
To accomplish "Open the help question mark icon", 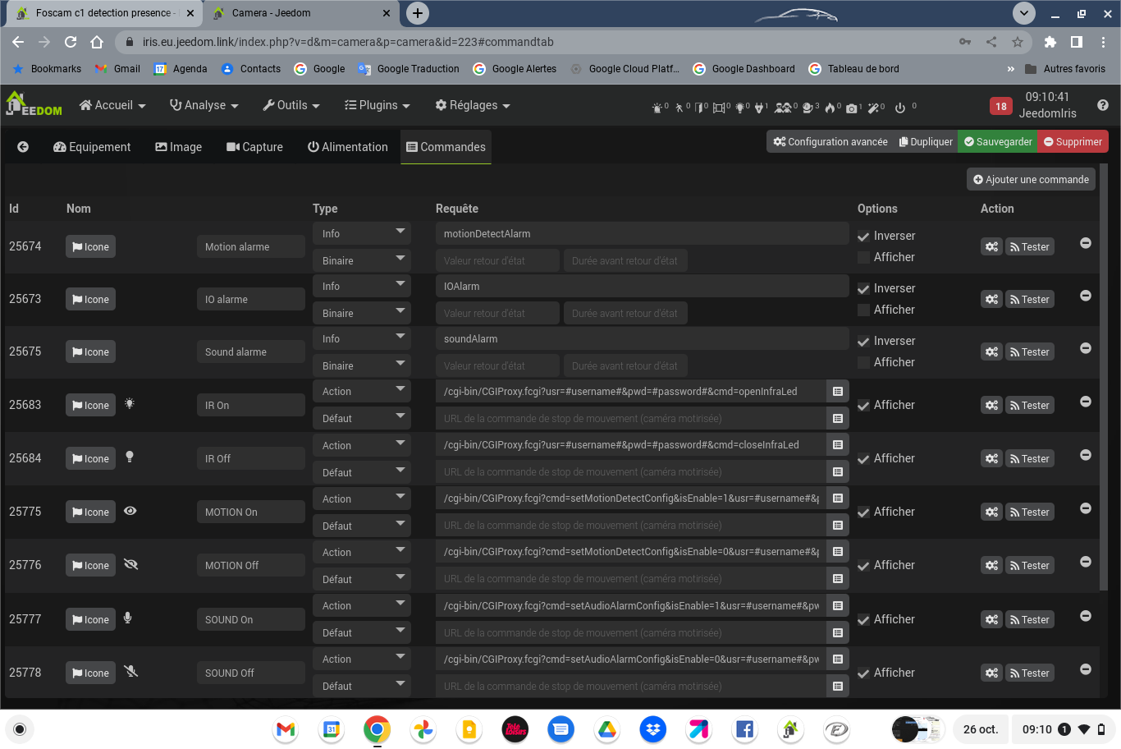I will click(x=1103, y=105).
